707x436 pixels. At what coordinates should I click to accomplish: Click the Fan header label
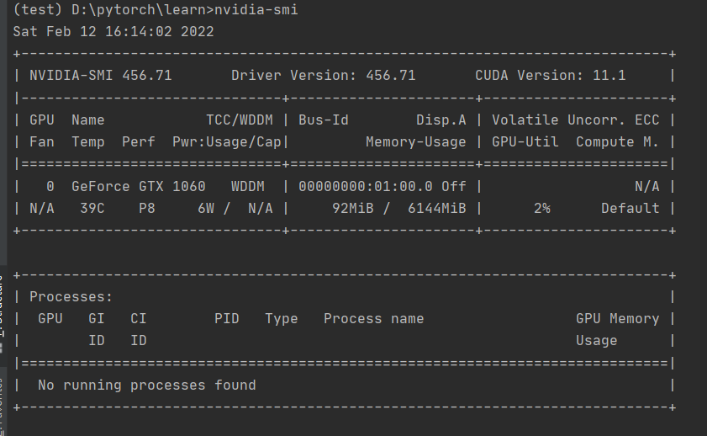[x=42, y=142]
